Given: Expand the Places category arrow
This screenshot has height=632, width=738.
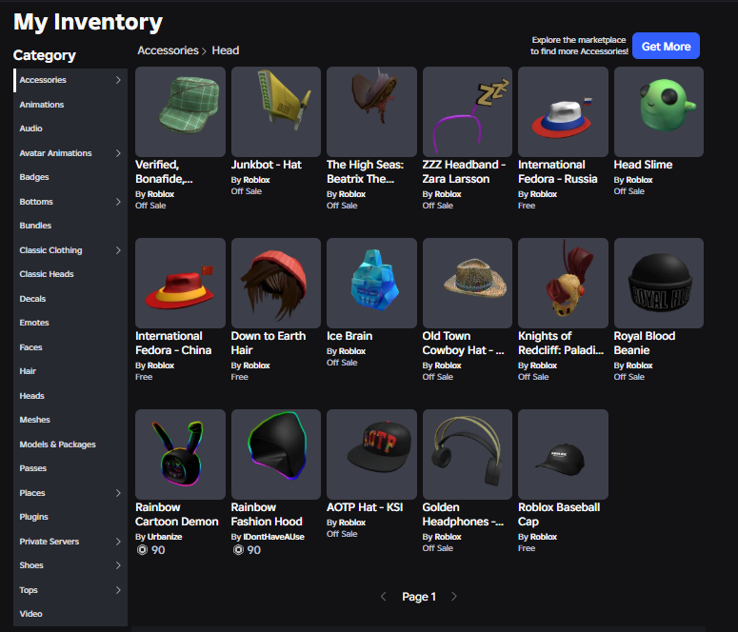Looking at the screenshot, I should [118, 493].
